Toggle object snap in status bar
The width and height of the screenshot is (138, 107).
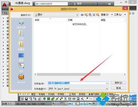point(74,104)
